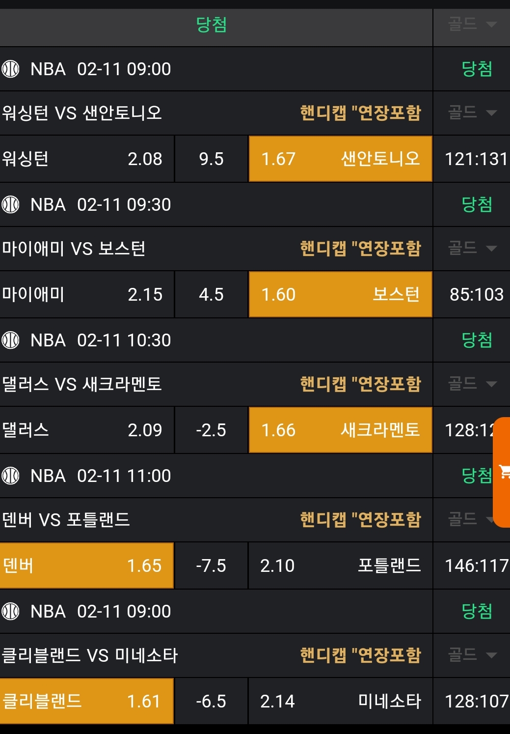This screenshot has height=734, width=510.
Task: Select the 당첨 header tab at top
Action: (211, 25)
